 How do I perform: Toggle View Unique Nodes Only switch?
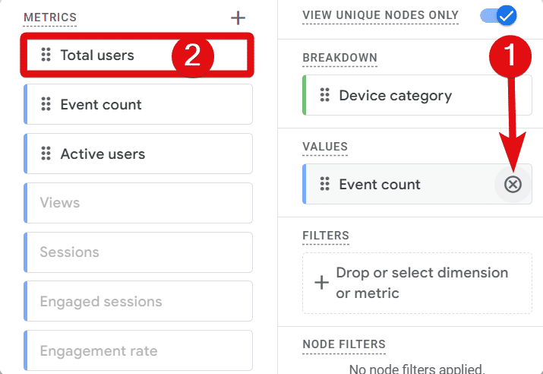pyautogui.click(x=498, y=16)
